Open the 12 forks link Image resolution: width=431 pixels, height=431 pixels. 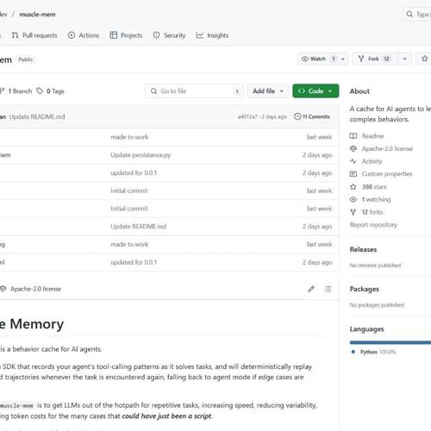tap(372, 212)
